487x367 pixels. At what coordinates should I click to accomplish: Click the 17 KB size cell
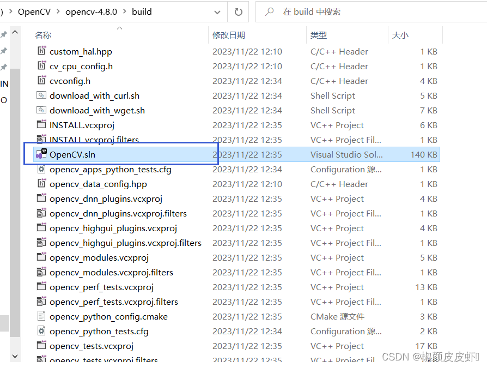426,346
